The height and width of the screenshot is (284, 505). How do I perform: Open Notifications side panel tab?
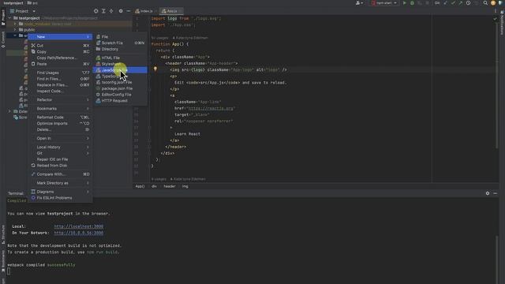(502, 22)
